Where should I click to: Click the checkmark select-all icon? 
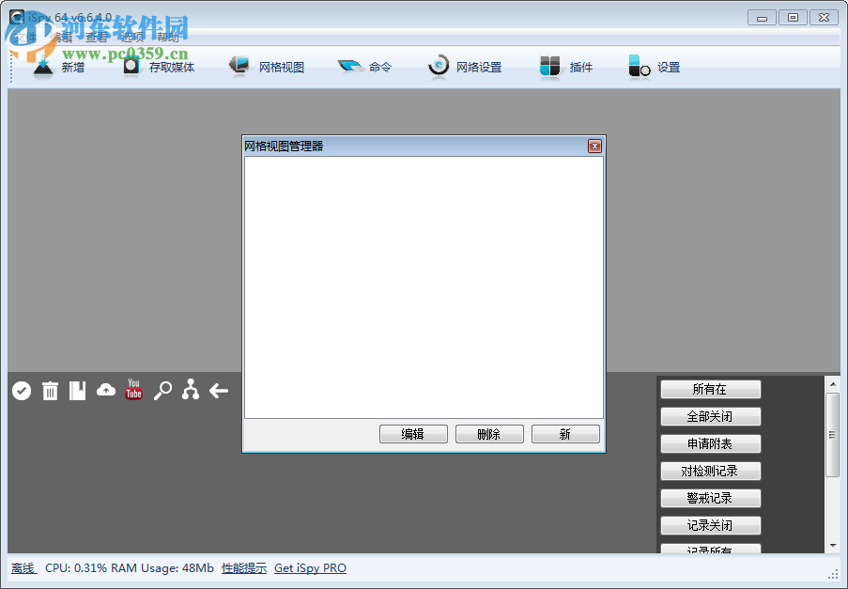[21, 390]
